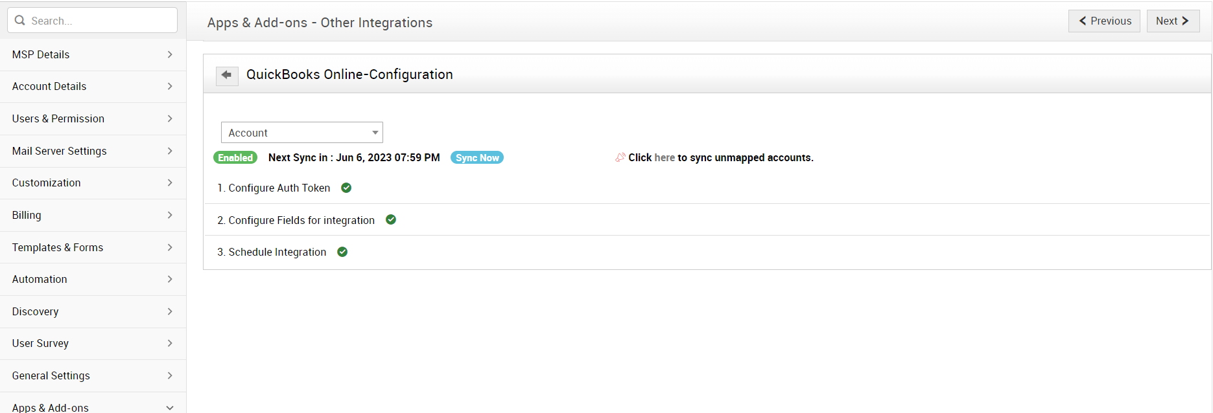This screenshot has width=1213, height=413.
Task: Open the Billing menu item
Action: pyautogui.click(x=93, y=215)
